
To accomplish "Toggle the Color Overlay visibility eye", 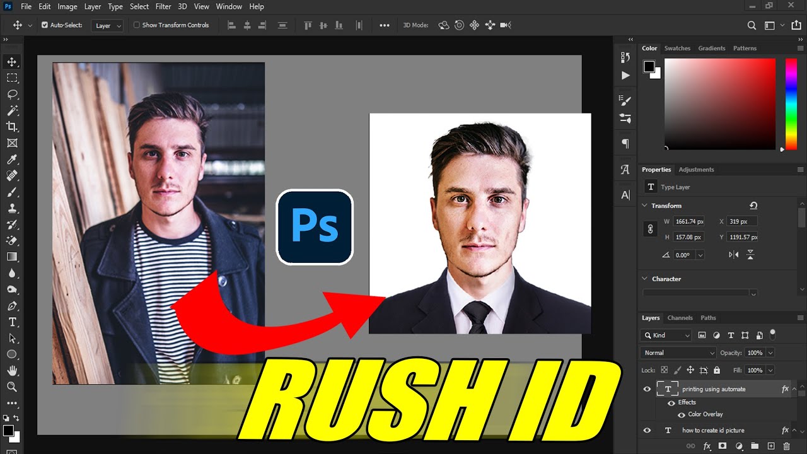I will point(682,414).
